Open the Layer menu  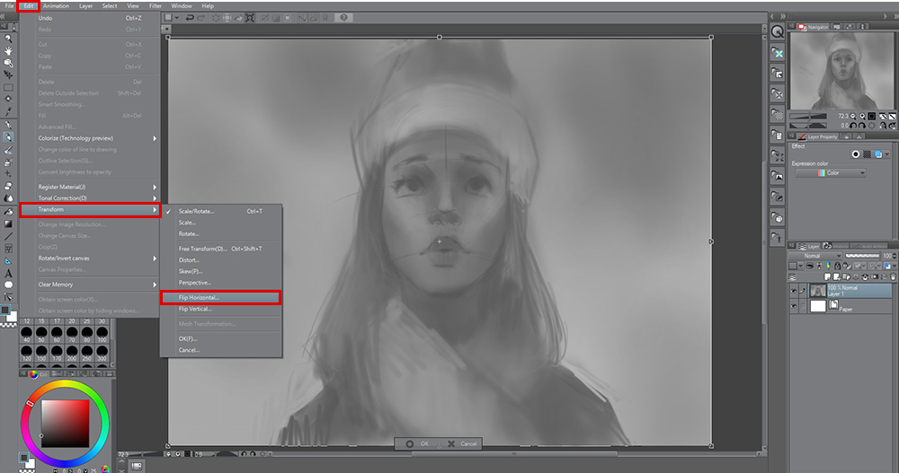tap(86, 5)
